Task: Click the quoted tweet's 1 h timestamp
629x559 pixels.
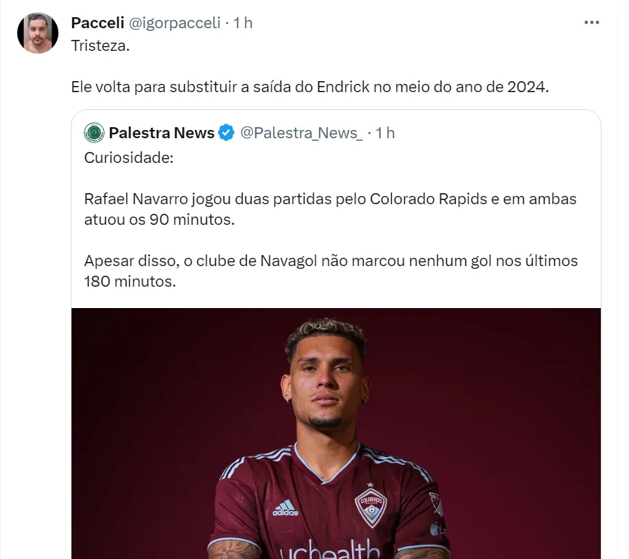Action: point(385,133)
